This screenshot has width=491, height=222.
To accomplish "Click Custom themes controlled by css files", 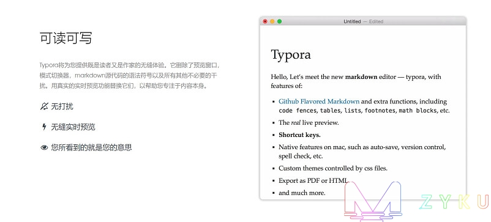I will 333,168.
